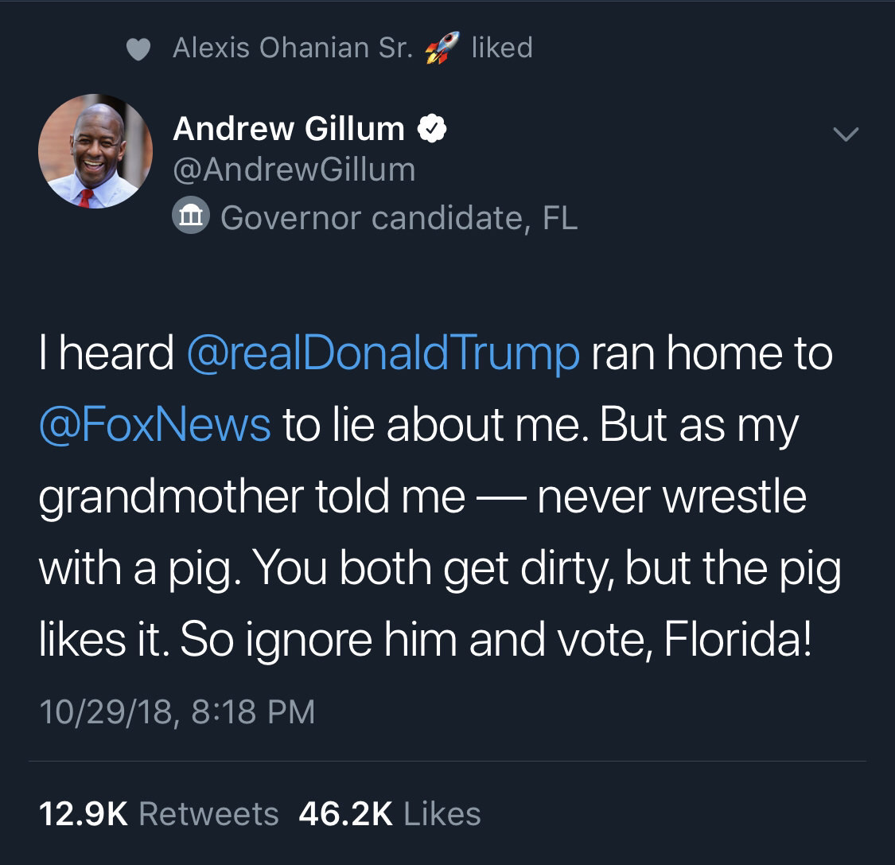
Task: Click the Retweets label text
Action: click(208, 814)
